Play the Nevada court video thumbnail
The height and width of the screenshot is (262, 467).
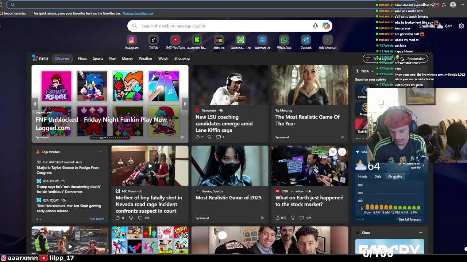point(150,166)
